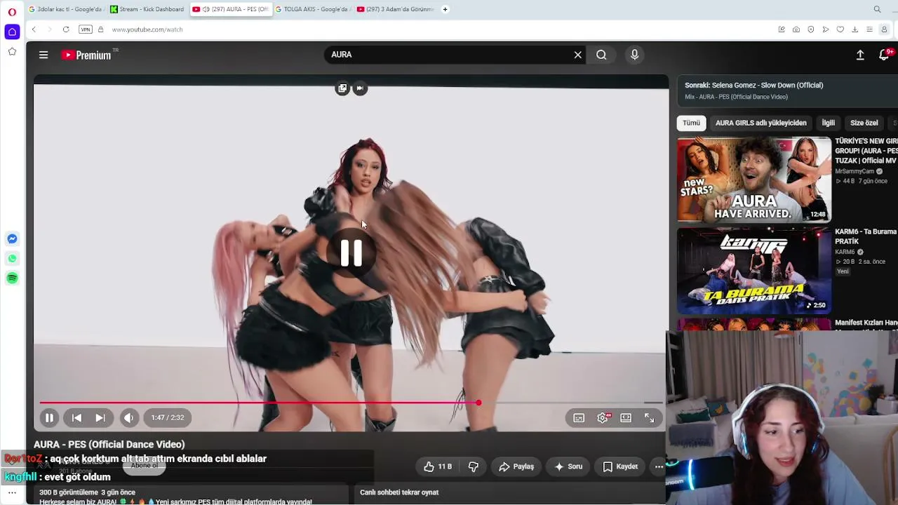Screen dimensions: 898x505
Task: Click the YouTube search magnifier button
Action: point(601,55)
